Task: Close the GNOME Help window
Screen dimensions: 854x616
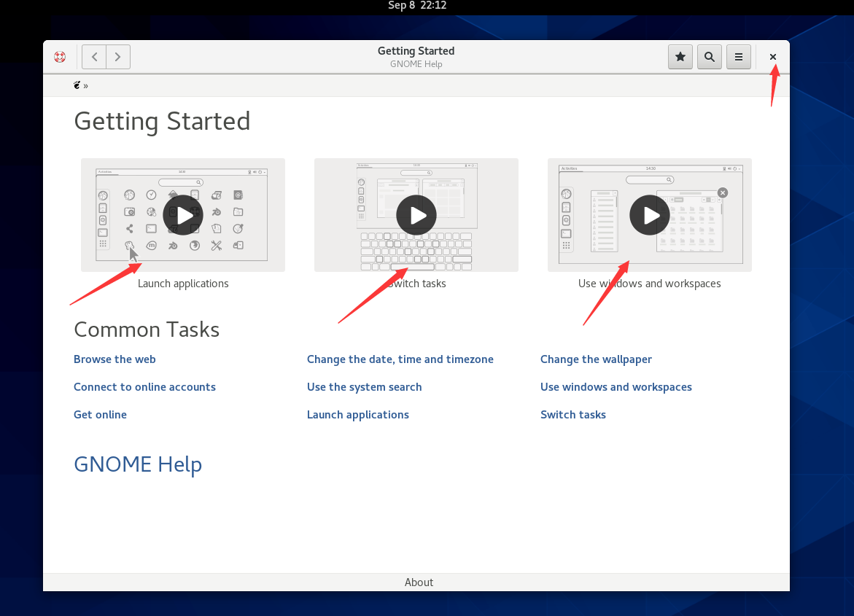Action: click(773, 57)
